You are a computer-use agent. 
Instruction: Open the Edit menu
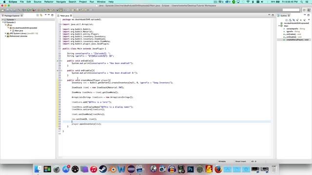pyautogui.click(x=29, y=2)
